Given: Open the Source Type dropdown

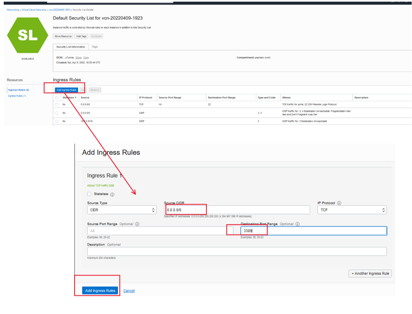Looking at the screenshot, I should [x=122, y=210].
